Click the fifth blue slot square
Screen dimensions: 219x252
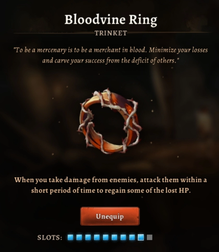click(x=105, y=237)
